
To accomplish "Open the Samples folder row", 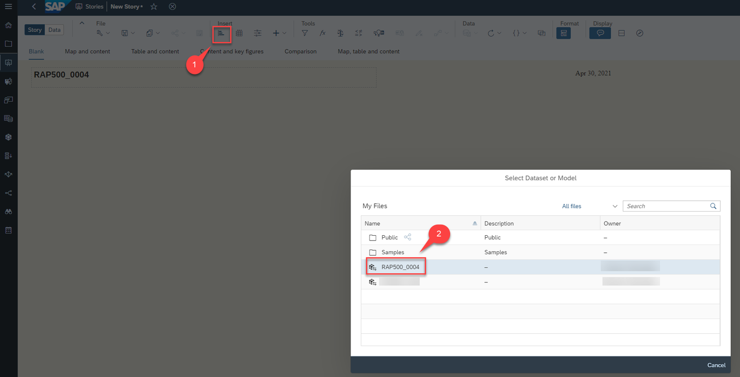I will coord(541,252).
